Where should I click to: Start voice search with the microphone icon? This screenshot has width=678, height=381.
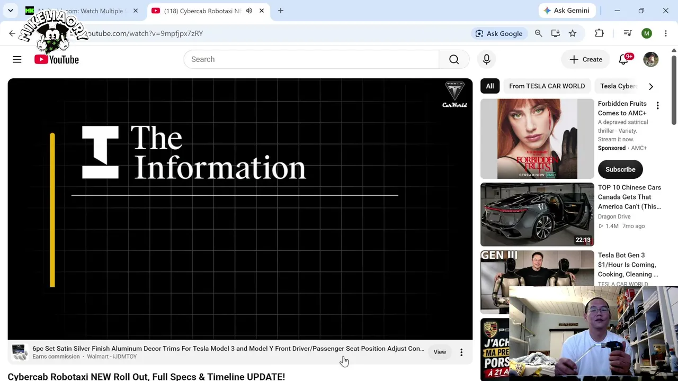pos(487,59)
